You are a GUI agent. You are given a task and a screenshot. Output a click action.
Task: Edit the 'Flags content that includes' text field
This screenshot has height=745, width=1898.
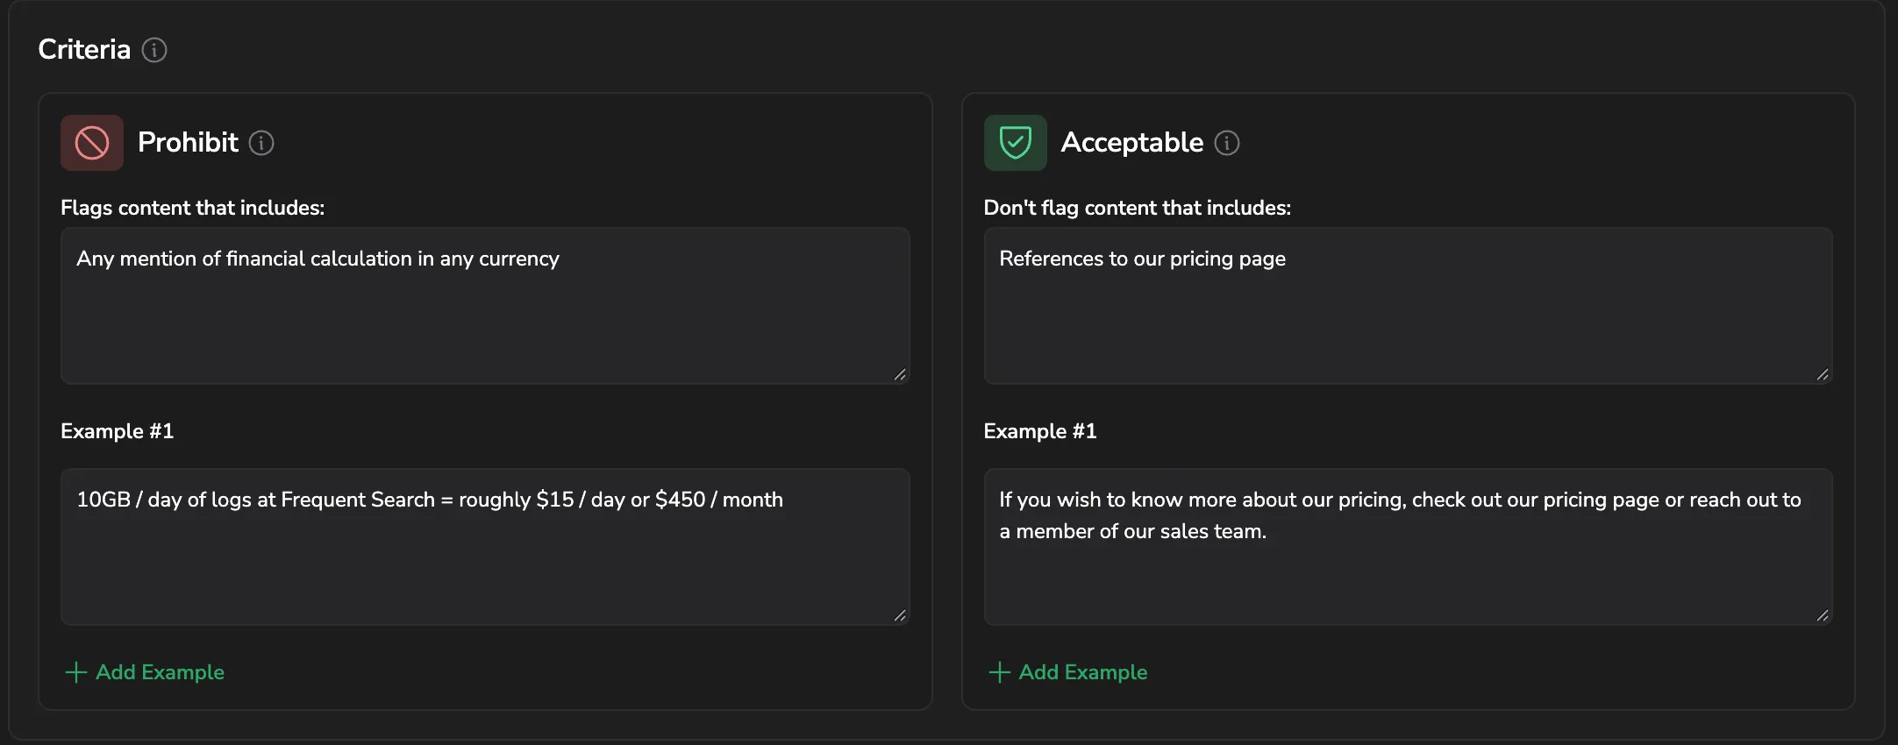pos(485,306)
